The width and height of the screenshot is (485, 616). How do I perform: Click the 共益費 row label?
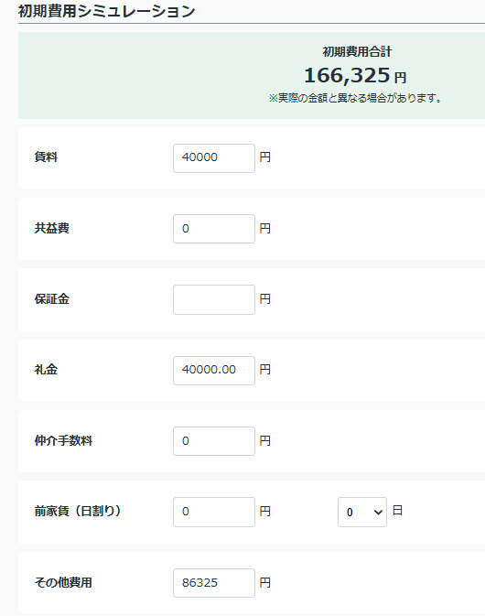(x=52, y=228)
